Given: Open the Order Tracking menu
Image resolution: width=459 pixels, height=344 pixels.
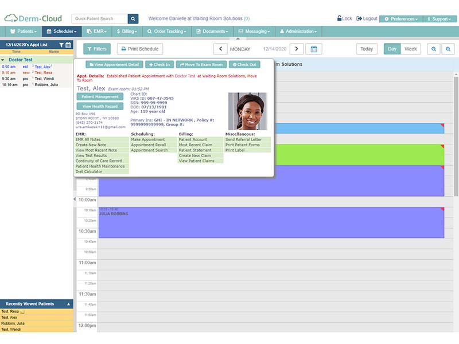Looking at the screenshot, I should (166, 32).
